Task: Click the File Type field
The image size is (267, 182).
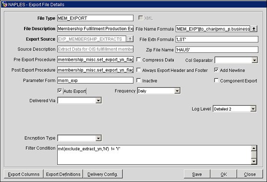Action: (x=95, y=18)
